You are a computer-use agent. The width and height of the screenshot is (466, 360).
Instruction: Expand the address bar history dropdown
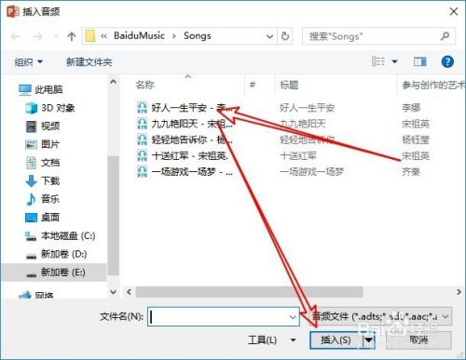tap(269, 36)
